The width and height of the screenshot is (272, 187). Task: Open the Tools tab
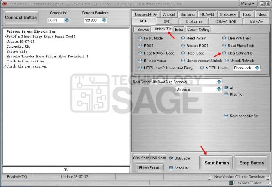click(x=247, y=14)
